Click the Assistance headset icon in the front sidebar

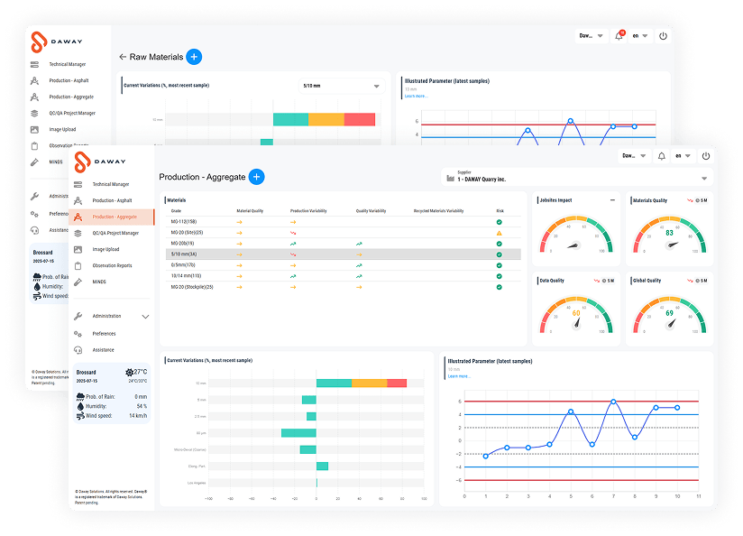[78, 349]
